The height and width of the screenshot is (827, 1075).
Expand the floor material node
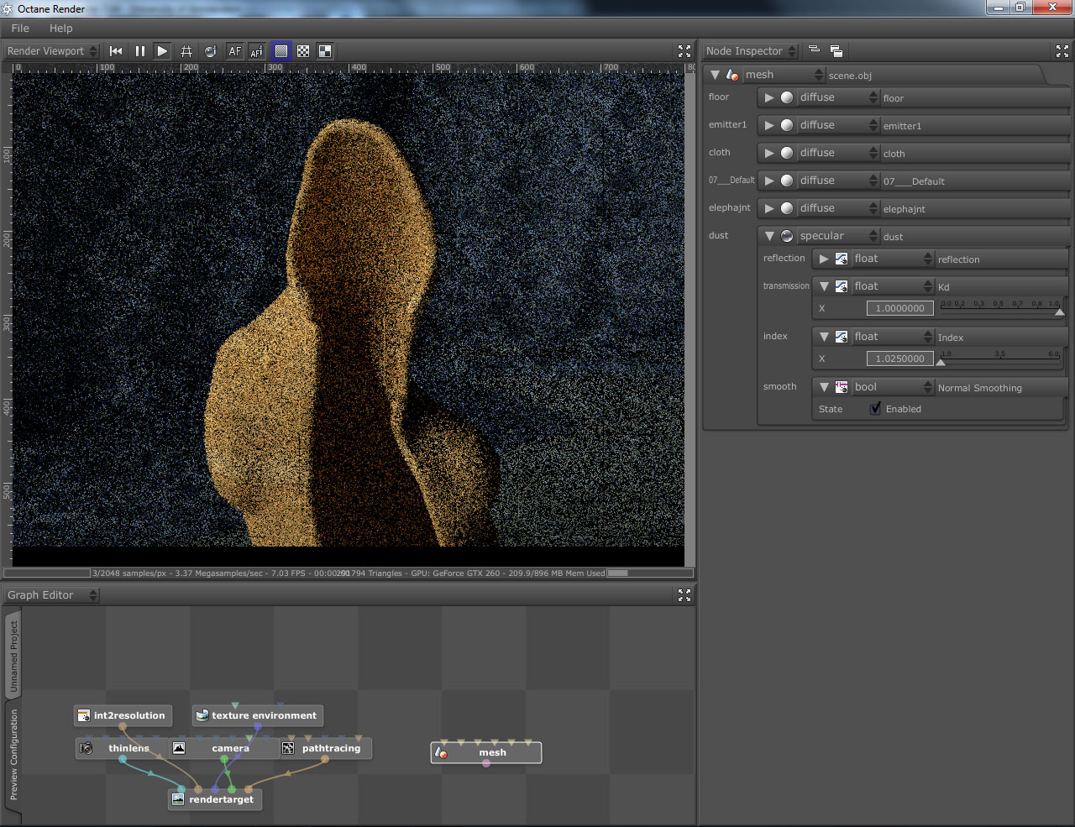768,97
